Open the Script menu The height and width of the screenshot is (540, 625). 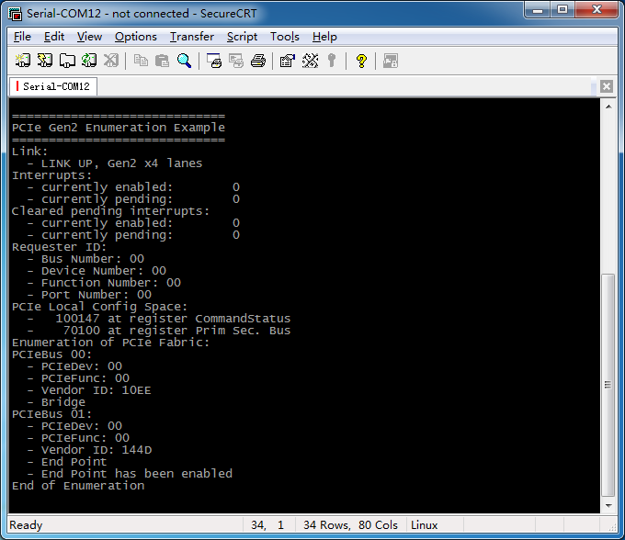click(x=242, y=37)
